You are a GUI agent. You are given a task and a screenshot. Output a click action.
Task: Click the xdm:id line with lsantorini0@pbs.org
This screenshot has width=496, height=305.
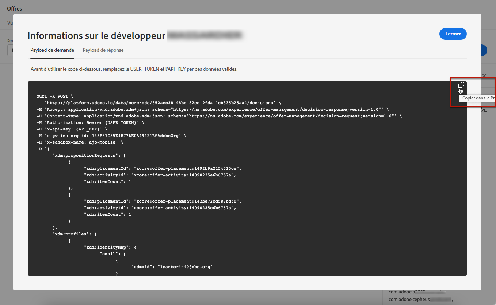(x=172, y=267)
